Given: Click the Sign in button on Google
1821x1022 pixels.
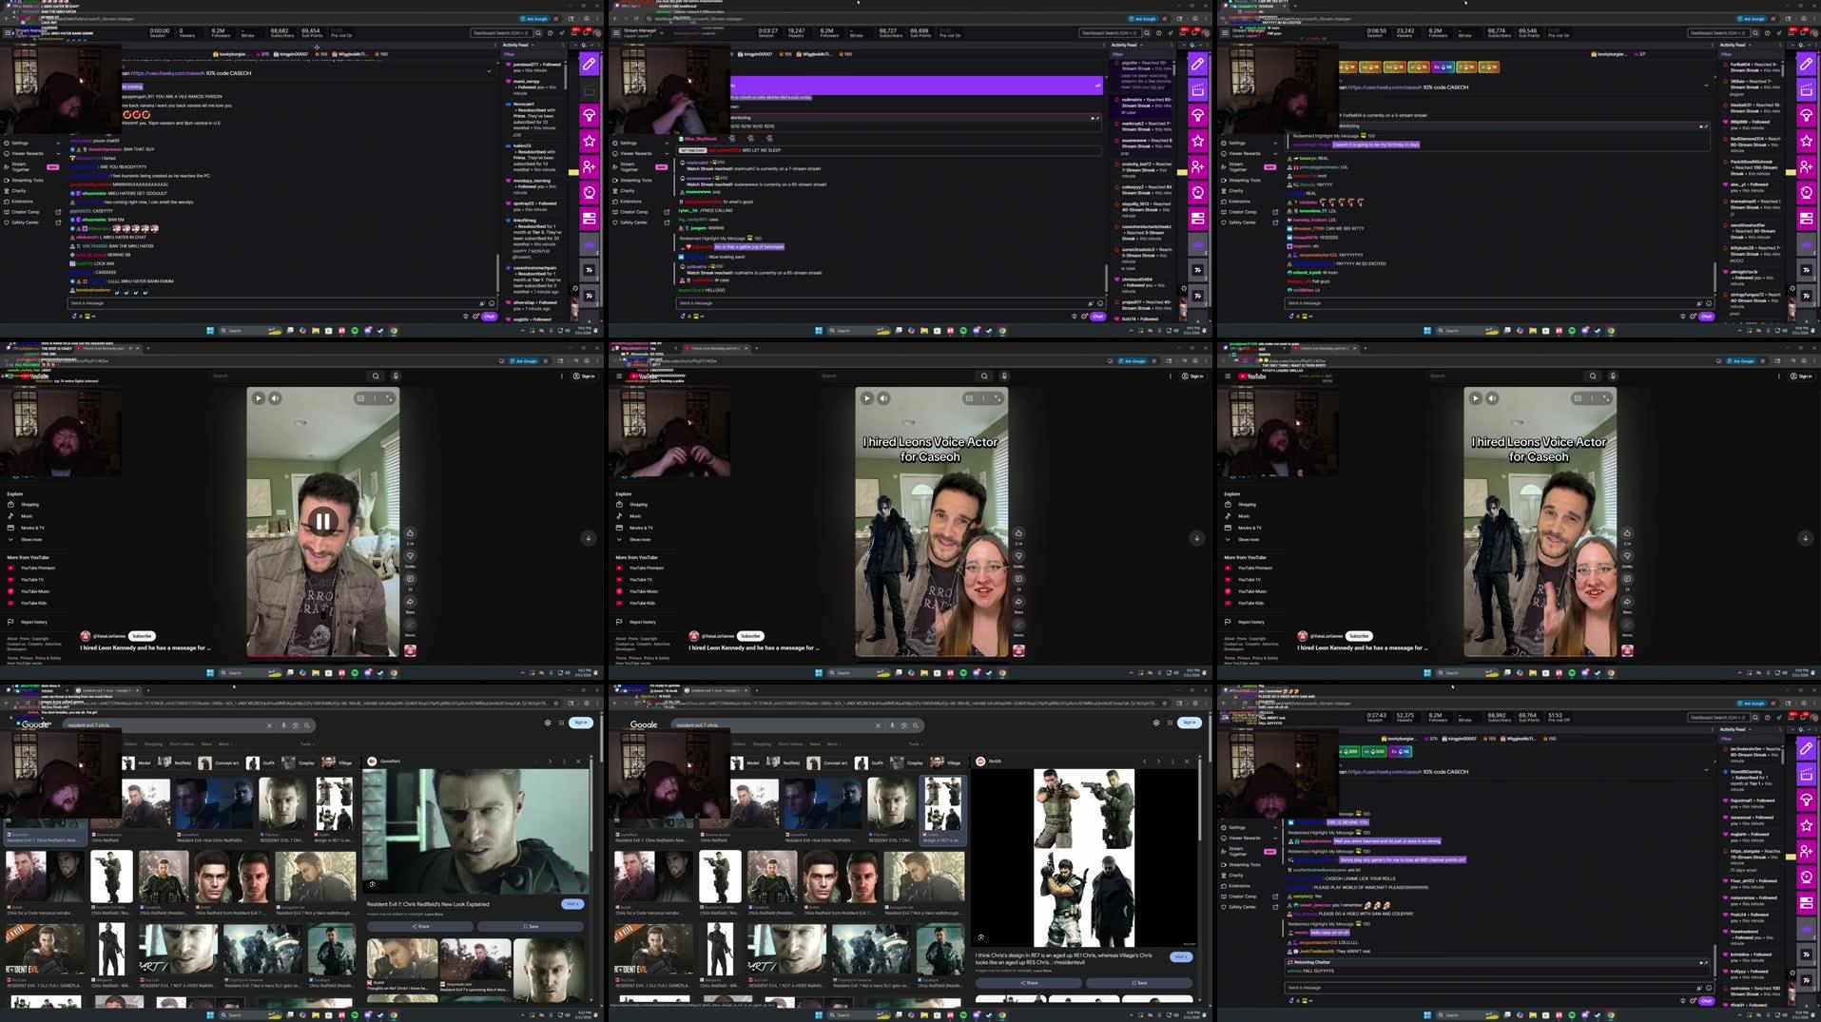Looking at the screenshot, I should click(x=579, y=723).
